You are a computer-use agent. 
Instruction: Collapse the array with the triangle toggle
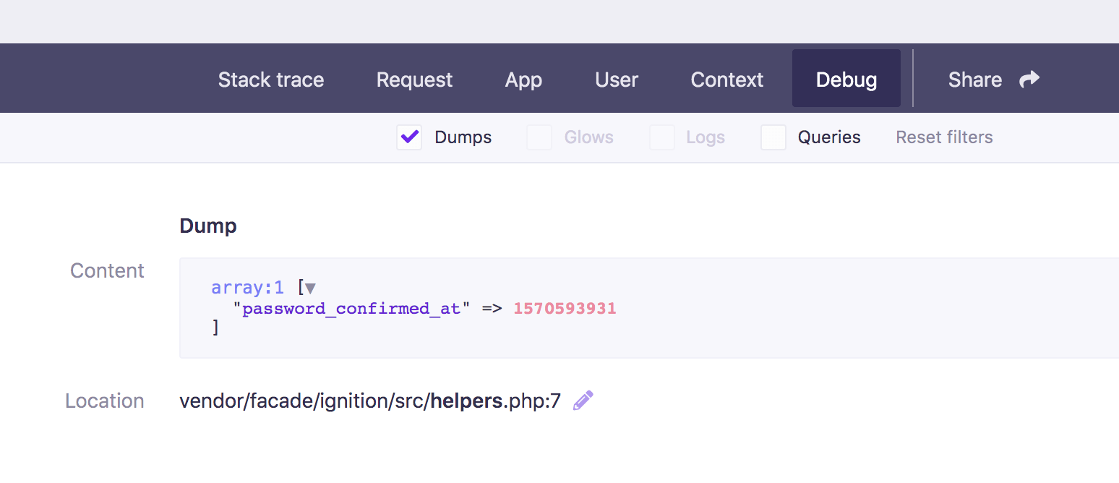coord(310,288)
